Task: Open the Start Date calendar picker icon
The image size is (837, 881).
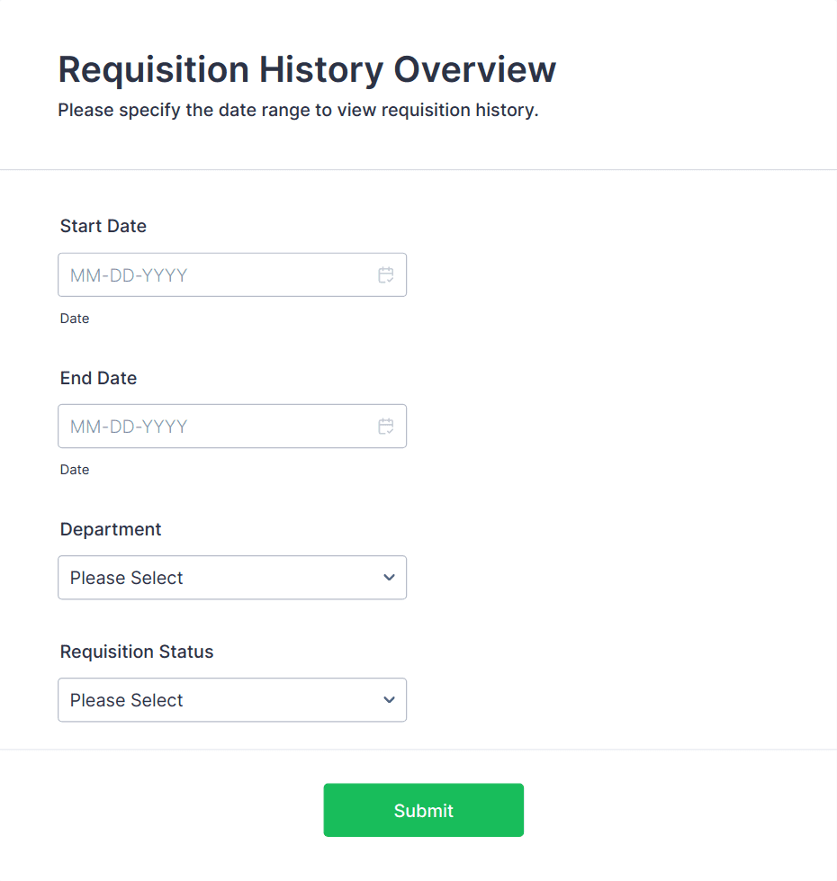Action: (386, 275)
